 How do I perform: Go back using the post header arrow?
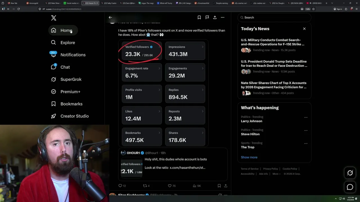(x=110, y=17)
